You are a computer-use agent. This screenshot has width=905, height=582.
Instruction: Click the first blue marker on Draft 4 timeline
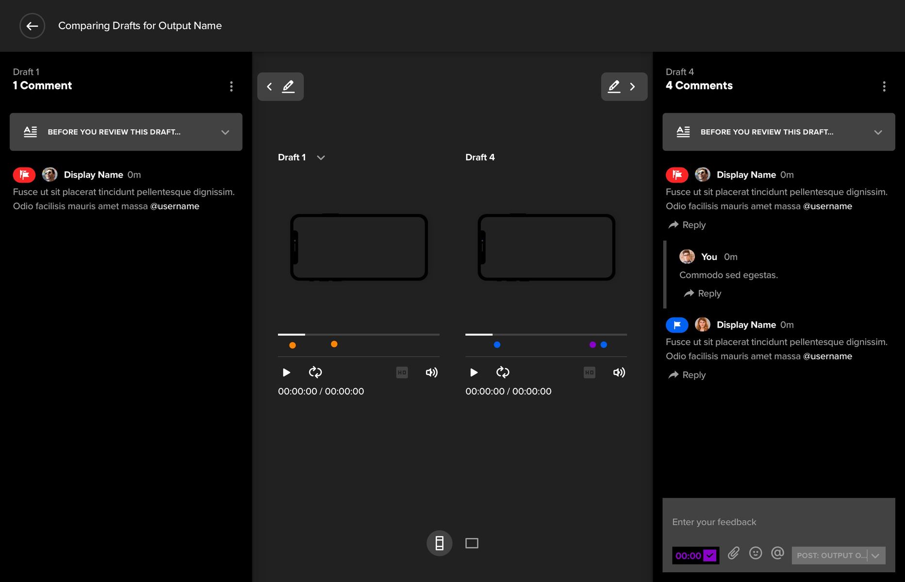[497, 345]
